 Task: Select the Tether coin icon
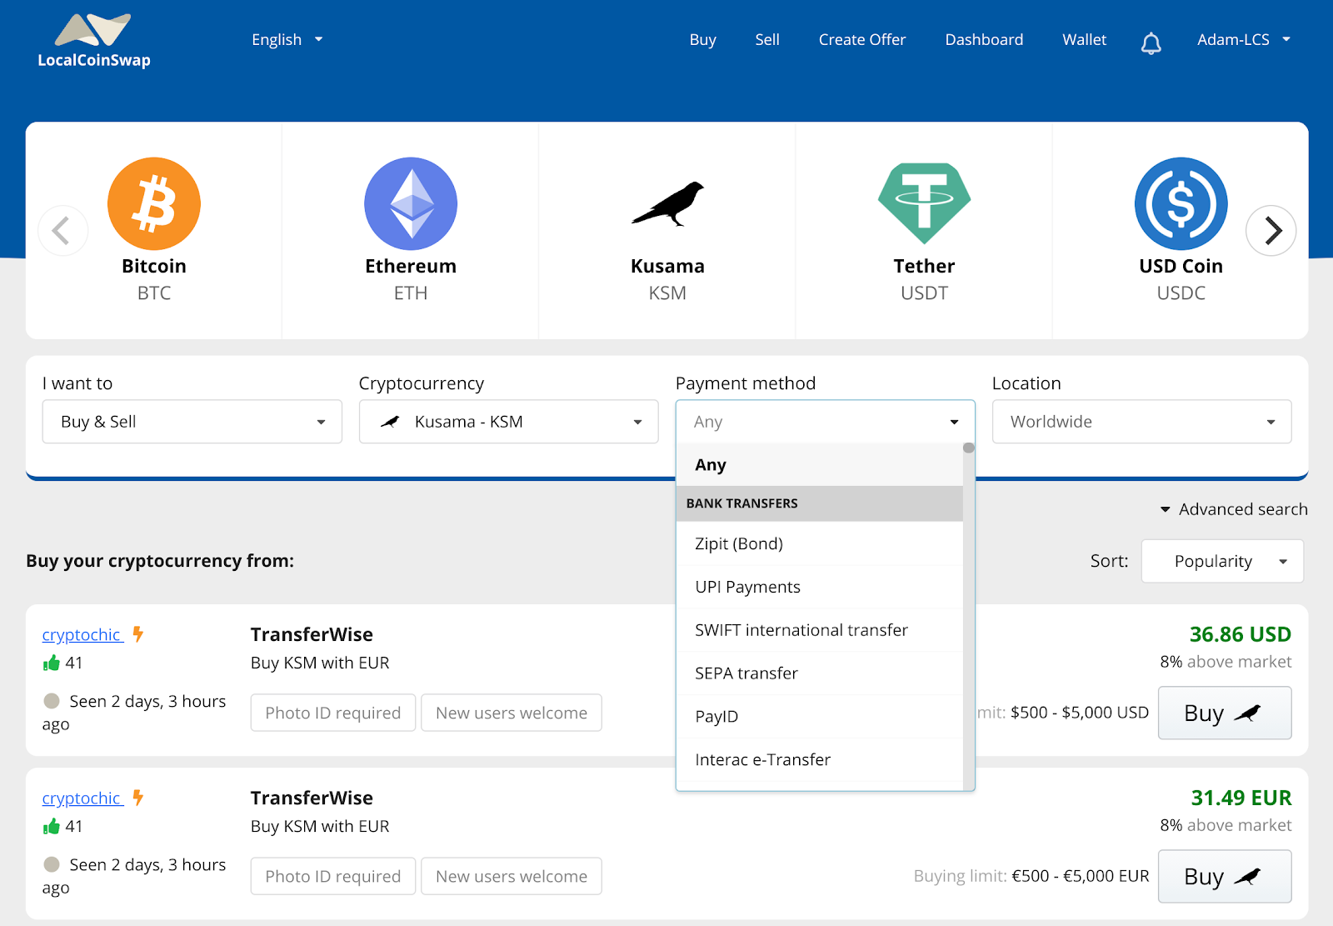(924, 203)
